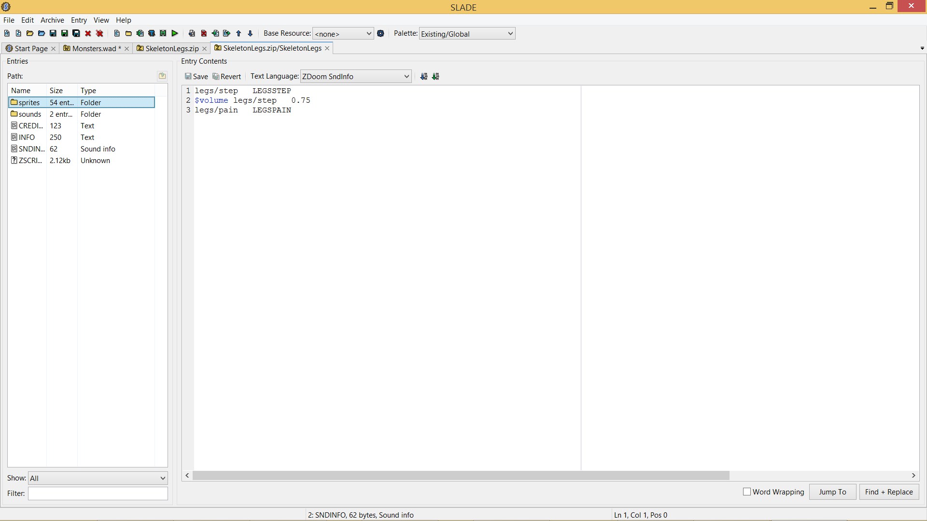Click the green Run Archive play icon
927x521 pixels.
[x=175, y=33]
